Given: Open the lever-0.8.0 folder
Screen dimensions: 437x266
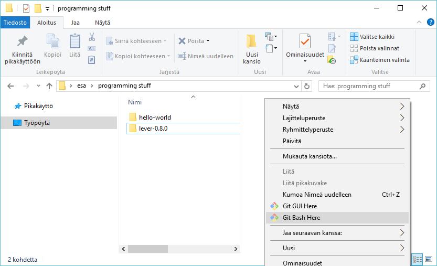Looking at the screenshot, I should click(x=153, y=129).
